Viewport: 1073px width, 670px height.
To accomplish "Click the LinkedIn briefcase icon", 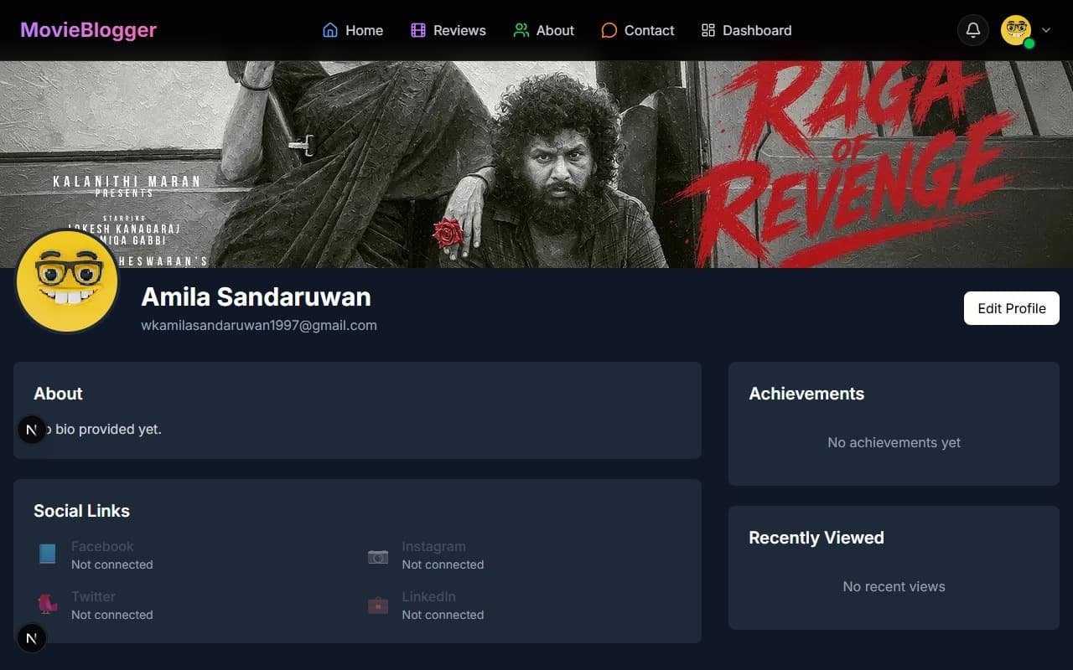I will 378,605.
